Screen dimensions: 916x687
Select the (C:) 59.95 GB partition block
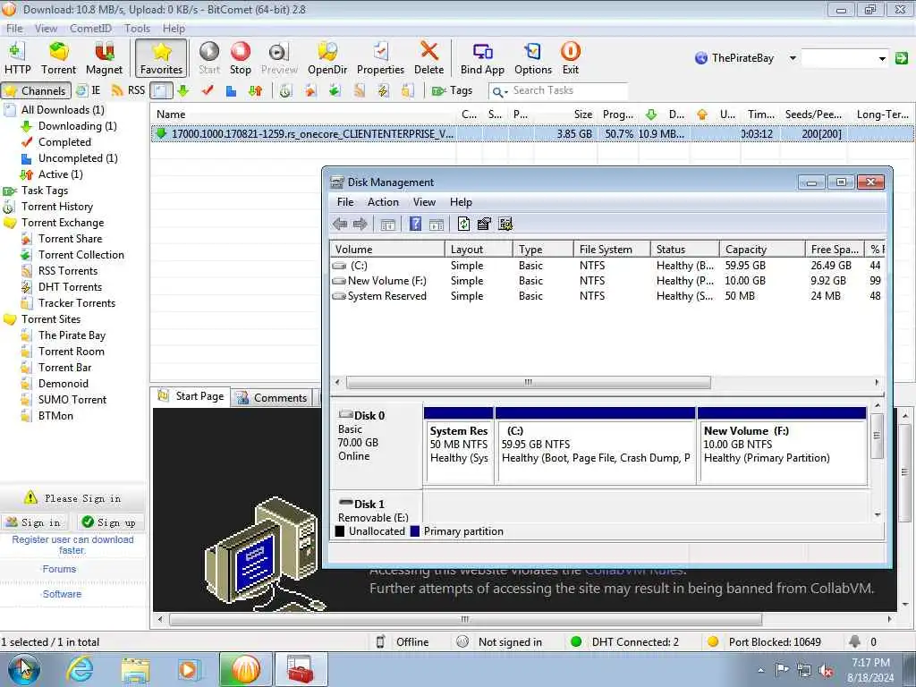595,445
